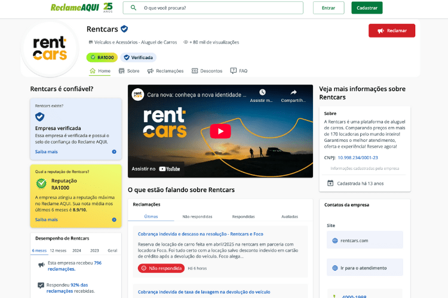Click the Compartilhar share arrow icon

click(293, 92)
